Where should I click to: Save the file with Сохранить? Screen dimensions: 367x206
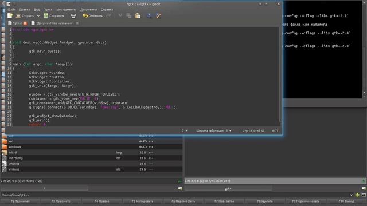54,16
